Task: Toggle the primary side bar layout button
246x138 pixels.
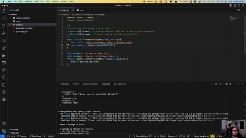Action: pyautogui.click(x=231, y=5)
